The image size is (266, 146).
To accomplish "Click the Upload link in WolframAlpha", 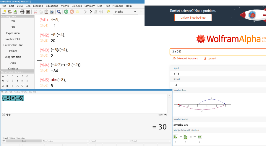I will click(210, 58).
